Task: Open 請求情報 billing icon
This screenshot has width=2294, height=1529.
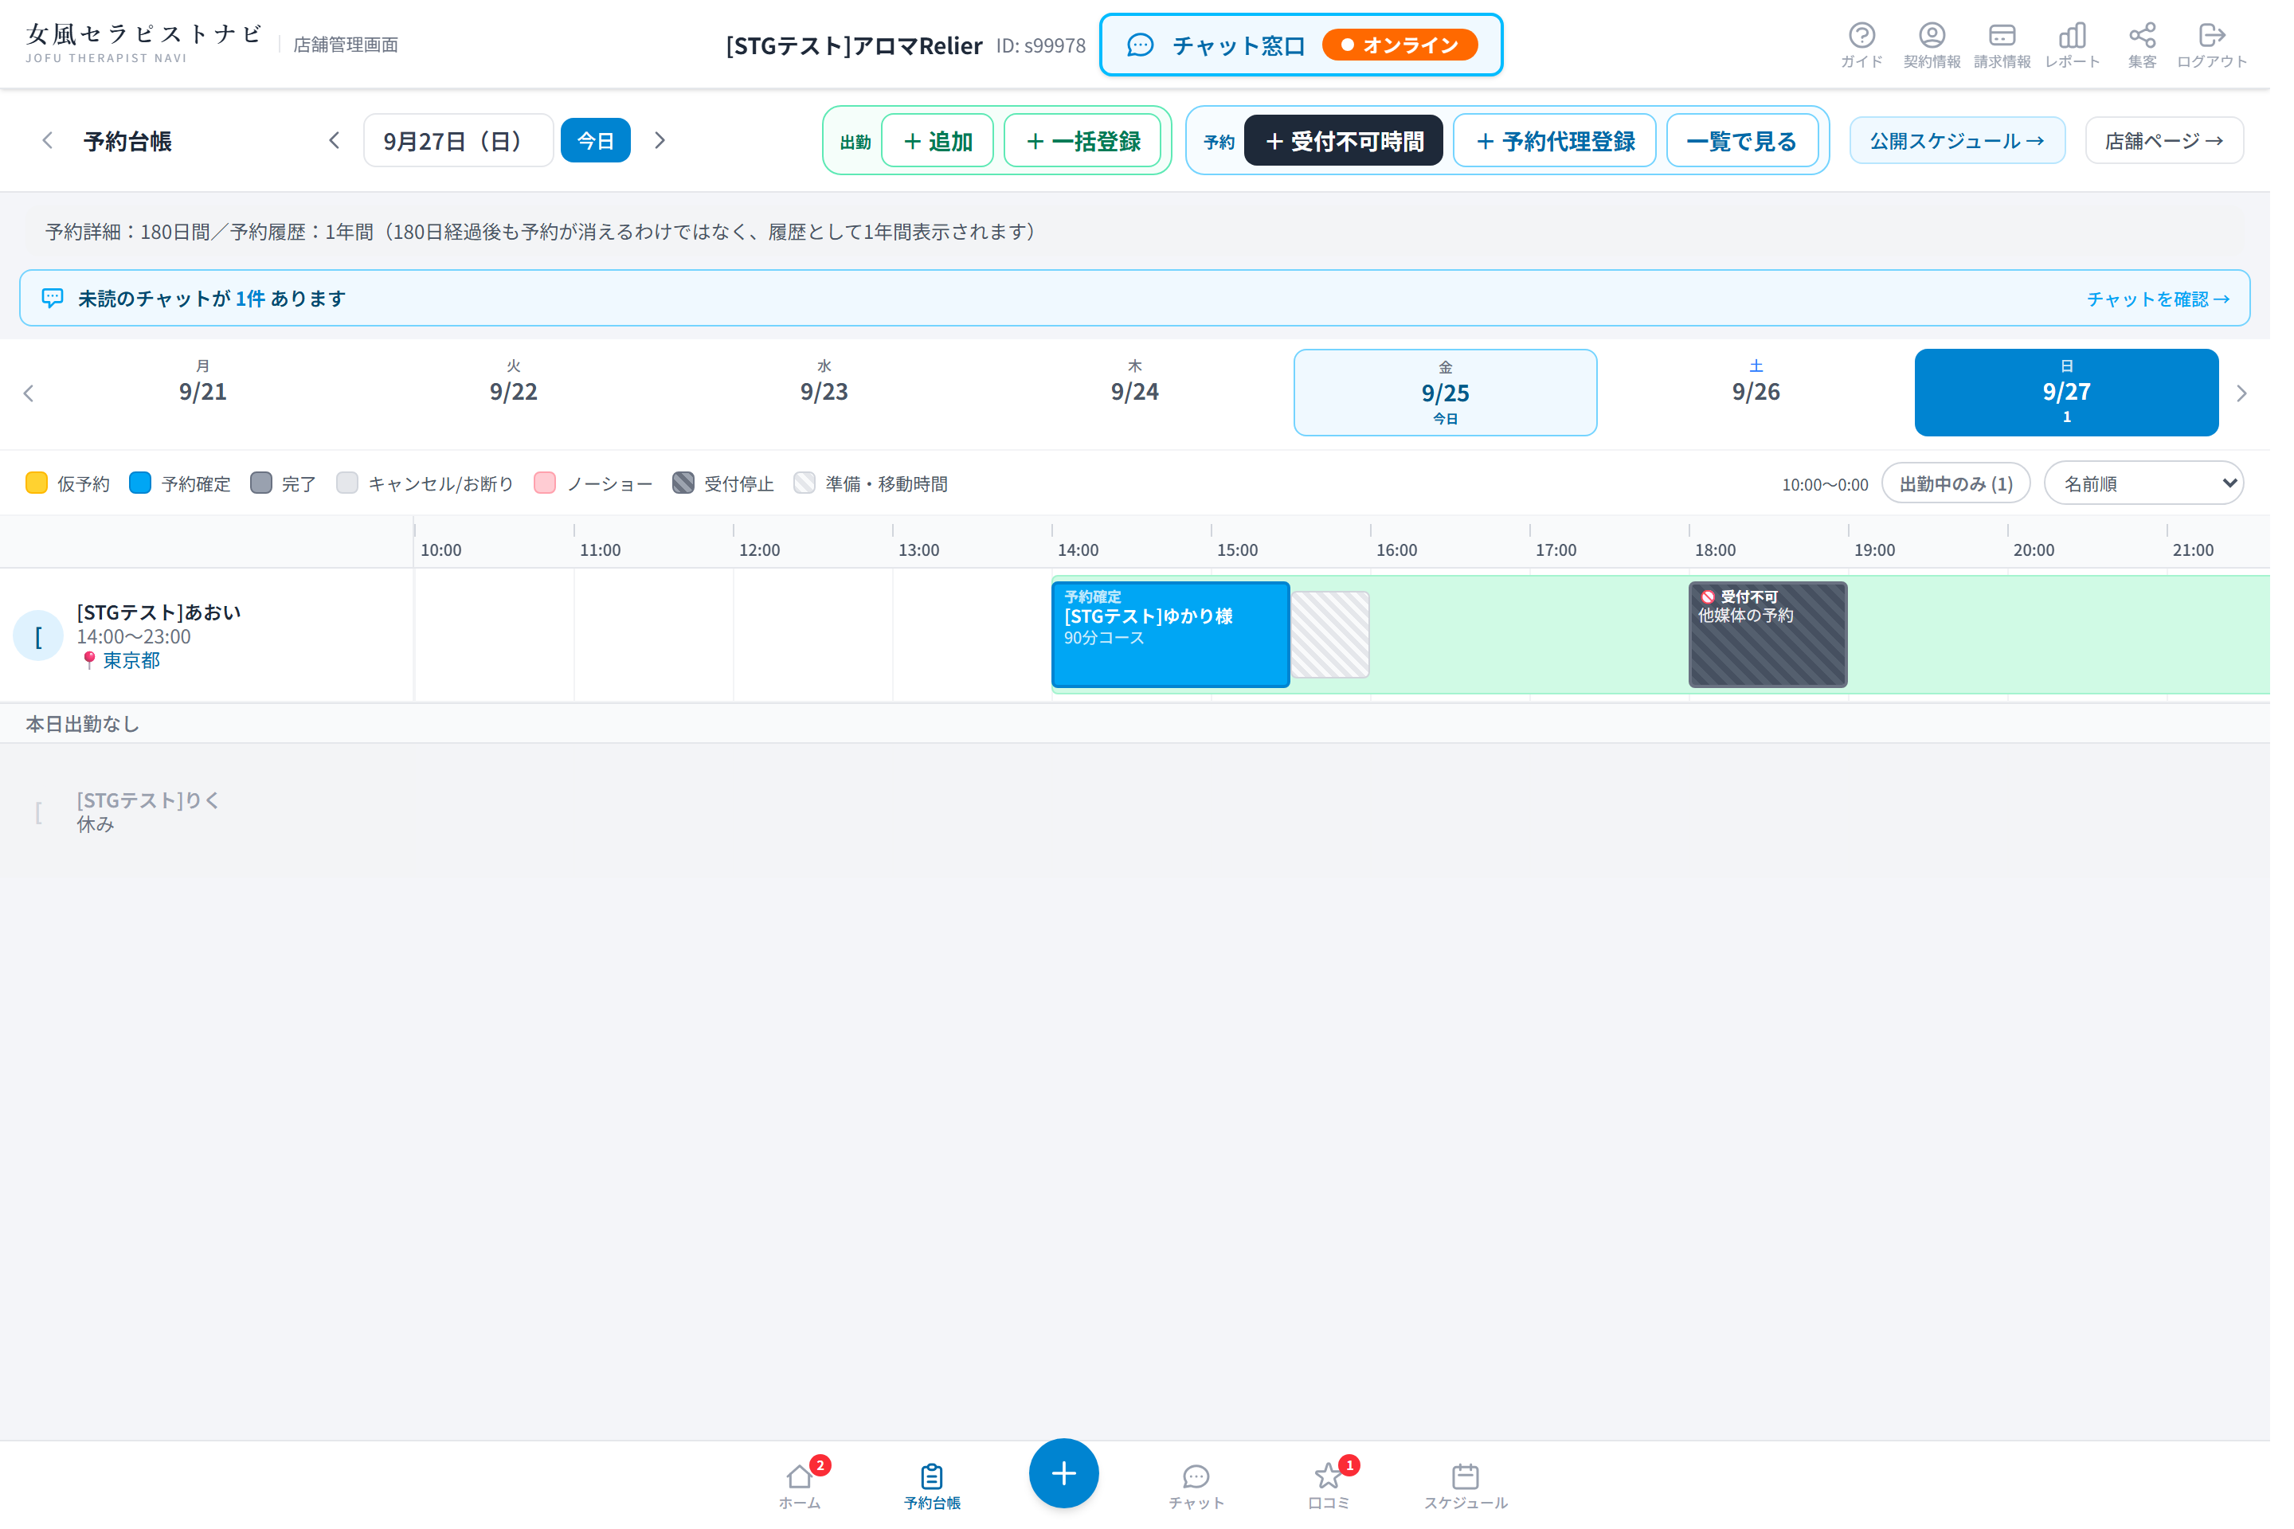Action: pos(2023,45)
